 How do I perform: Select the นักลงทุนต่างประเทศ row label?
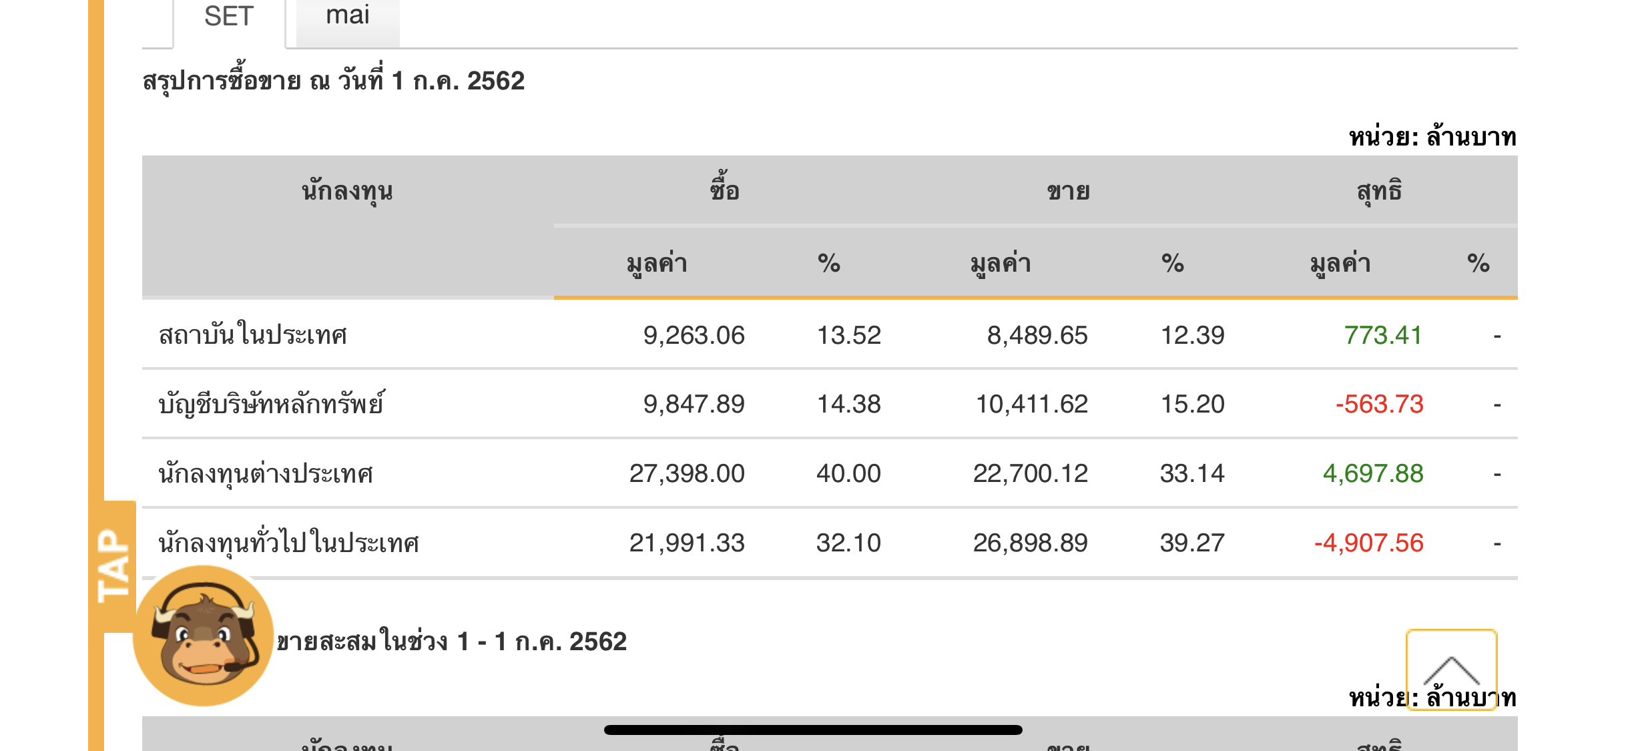pyautogui.click(x=266, y=474)
